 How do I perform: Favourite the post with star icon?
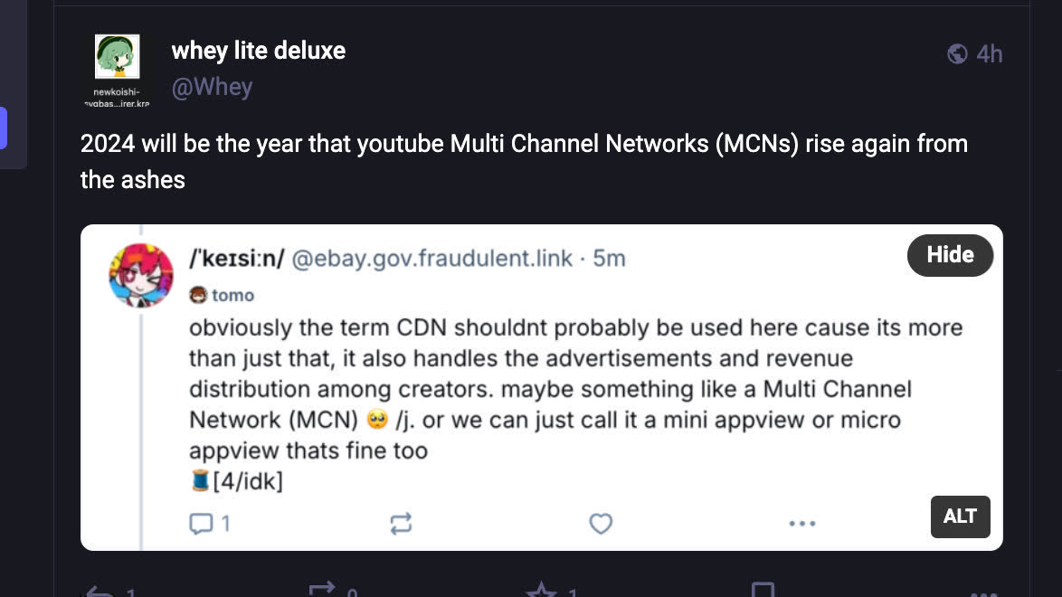[541, 592]
